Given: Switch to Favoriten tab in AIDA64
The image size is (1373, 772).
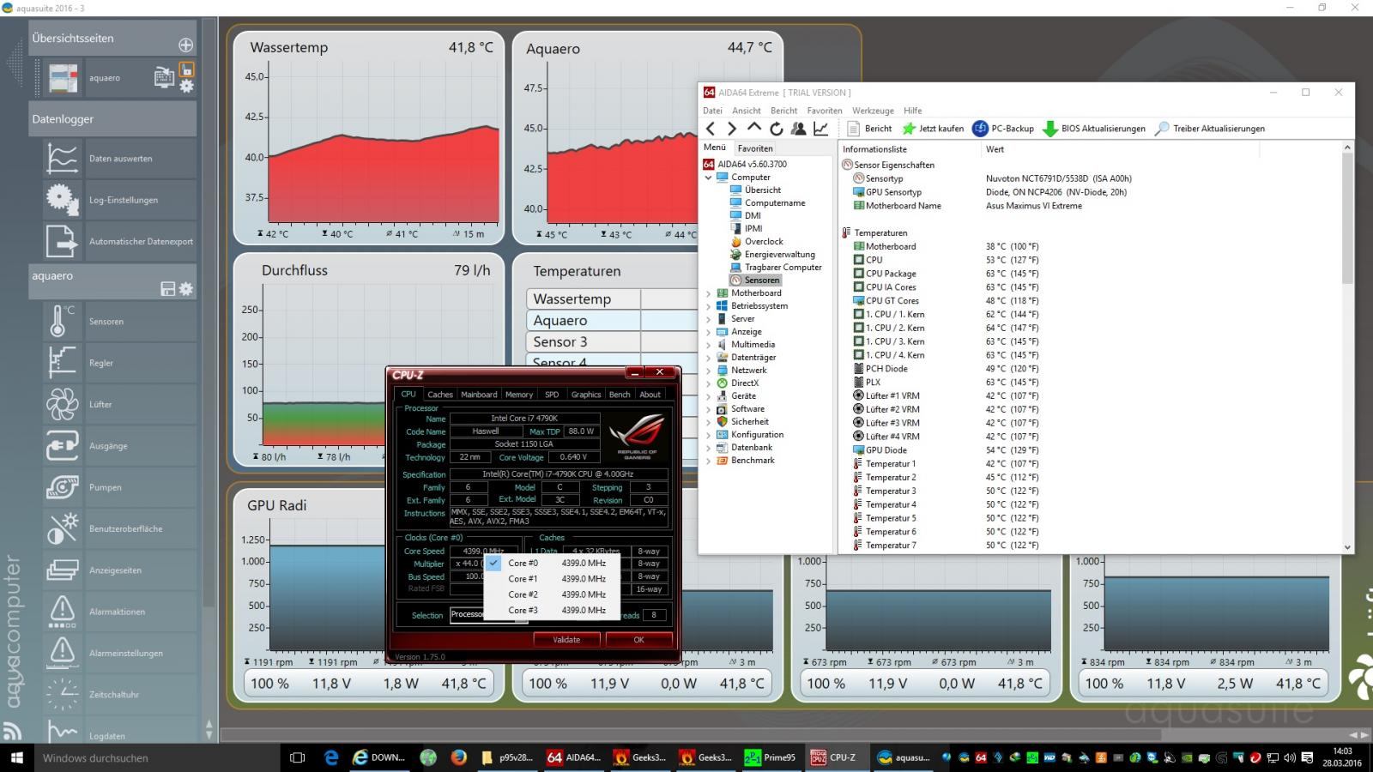Looking at the screenshot, I should click(x=755, y=148).
